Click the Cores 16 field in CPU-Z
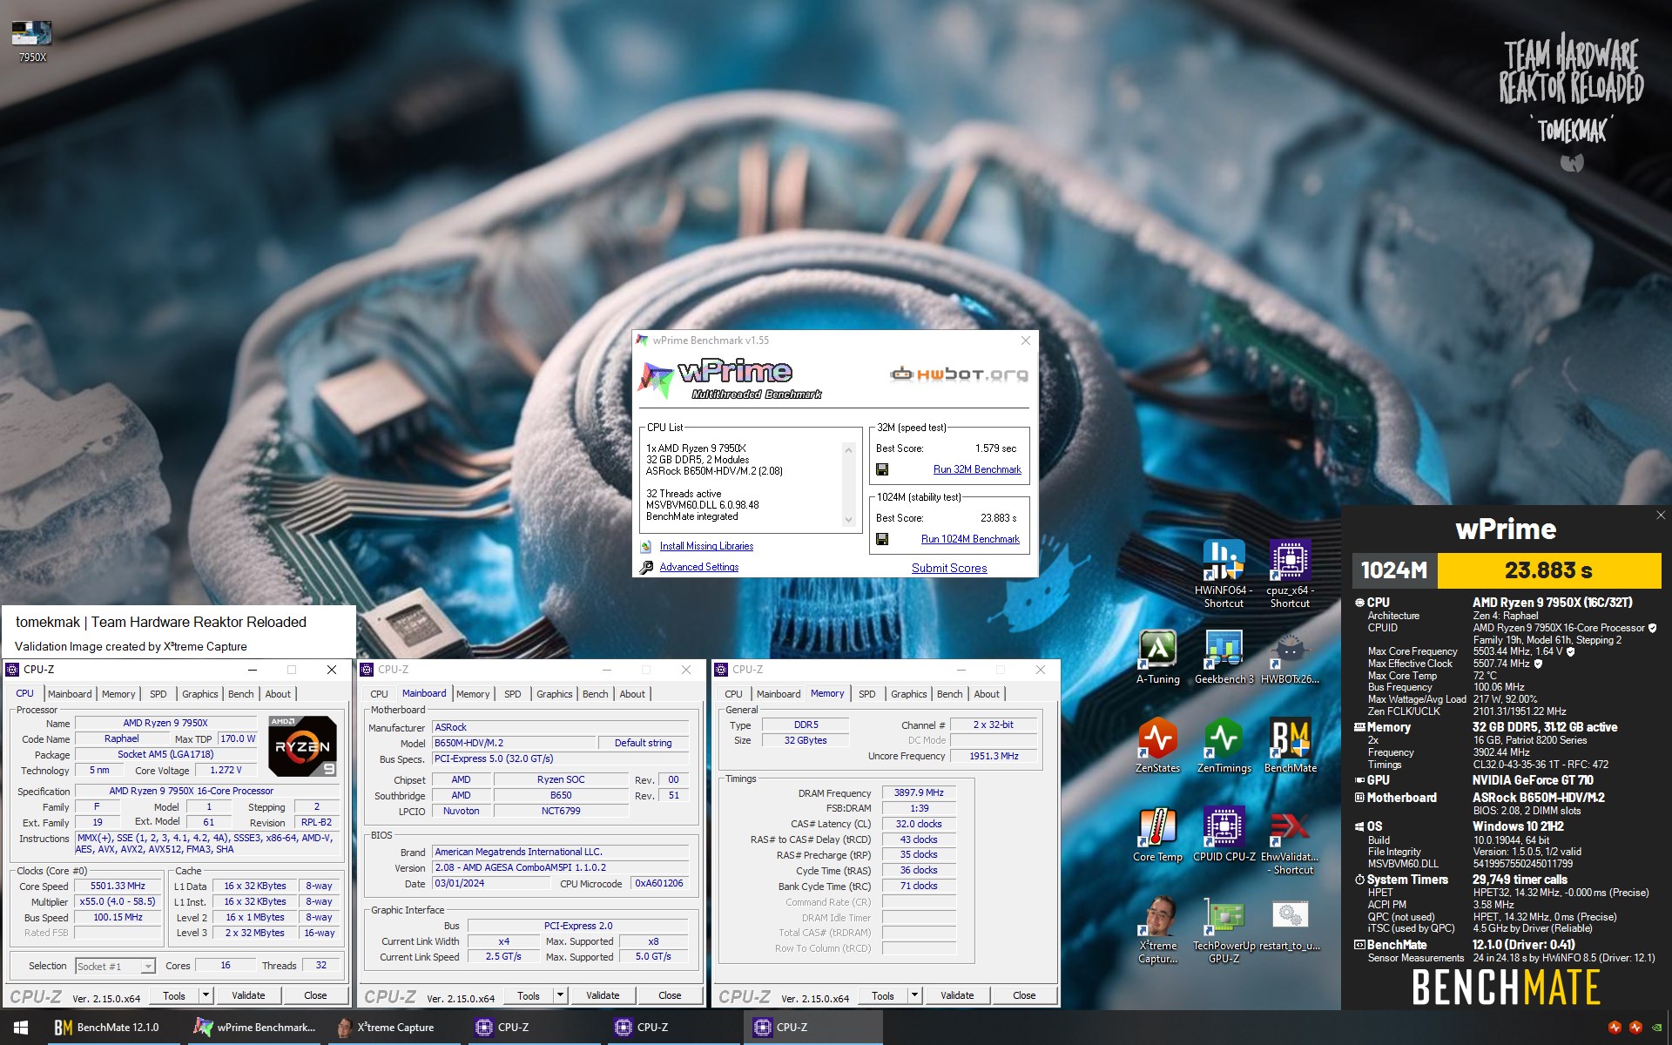Screen dimensions: 1672x1045 [226, 966]
